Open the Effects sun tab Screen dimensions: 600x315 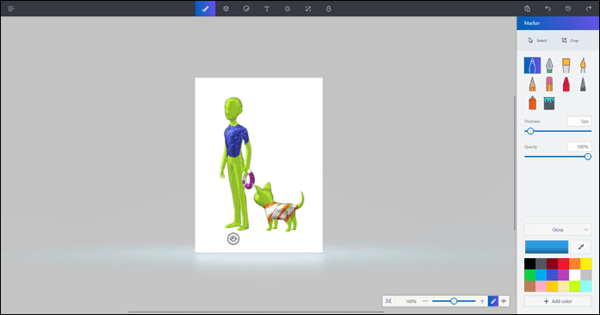click(x=288, y=9)
